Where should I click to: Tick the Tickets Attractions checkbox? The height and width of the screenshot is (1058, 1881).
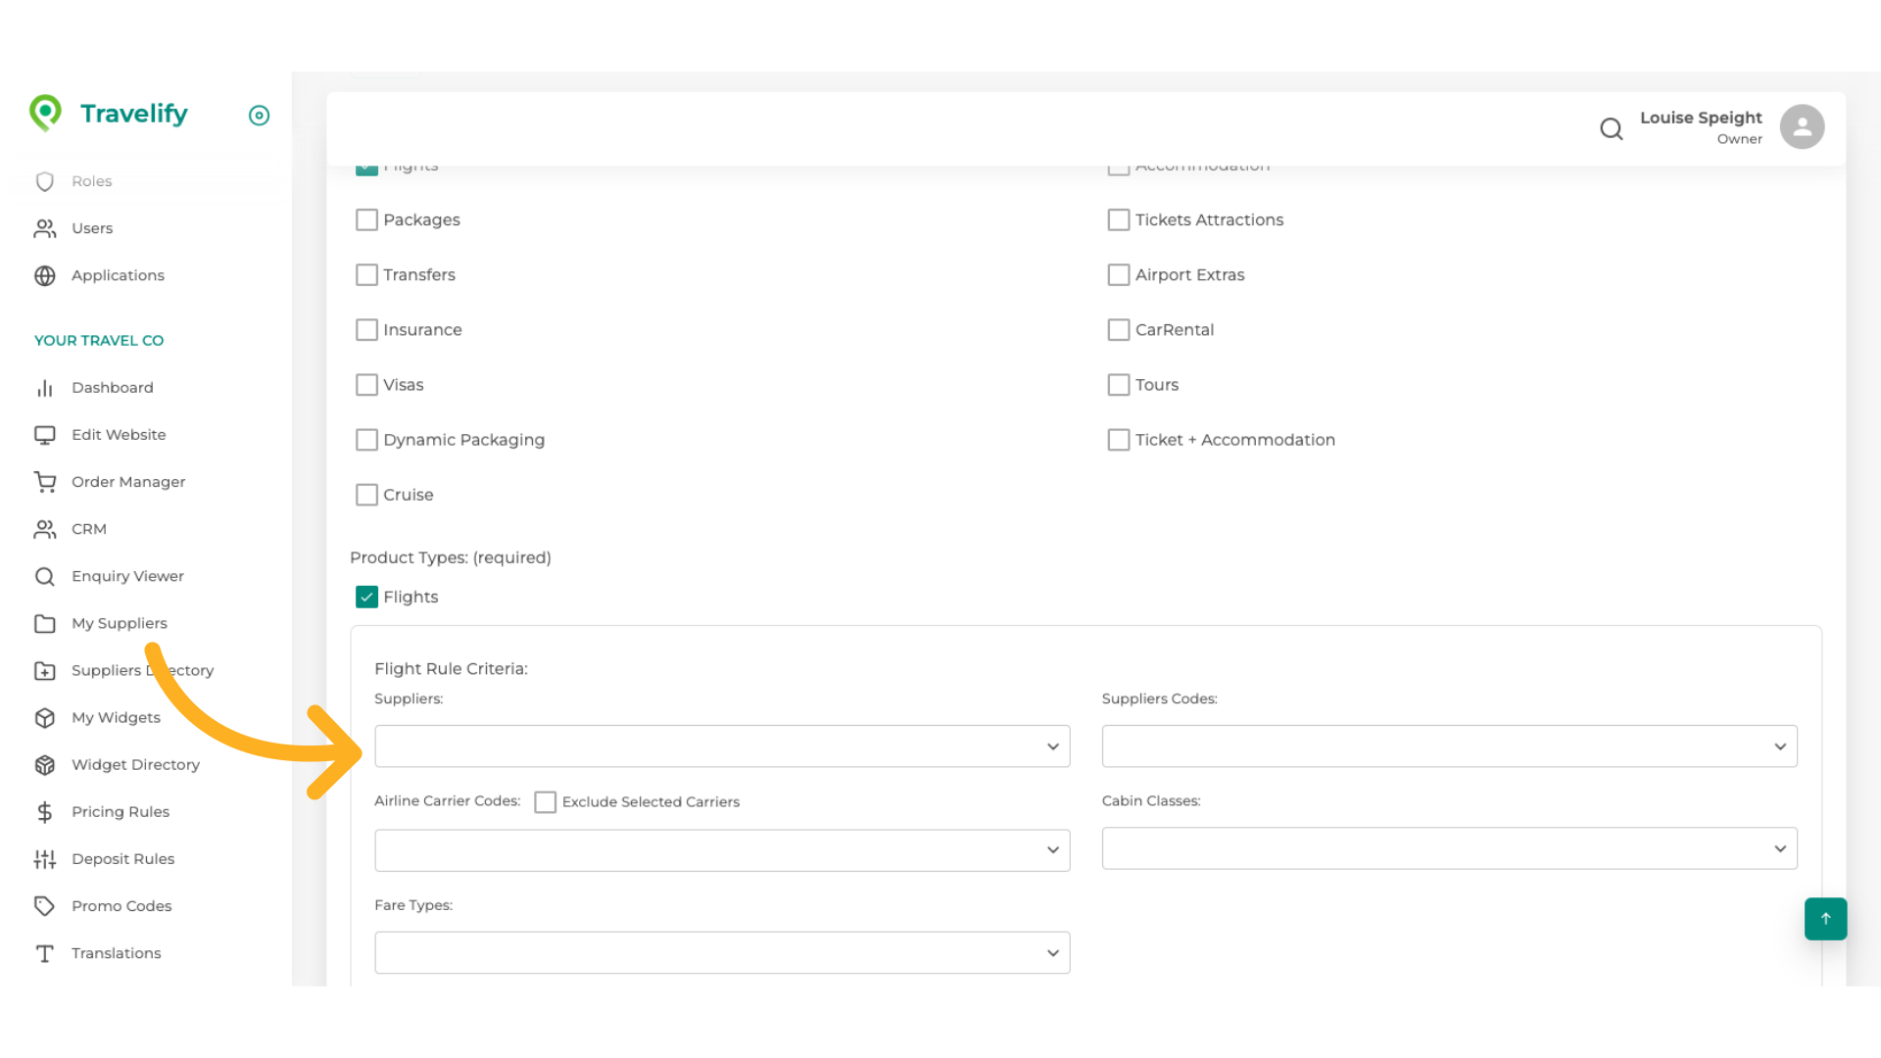tap(1118, 220)
